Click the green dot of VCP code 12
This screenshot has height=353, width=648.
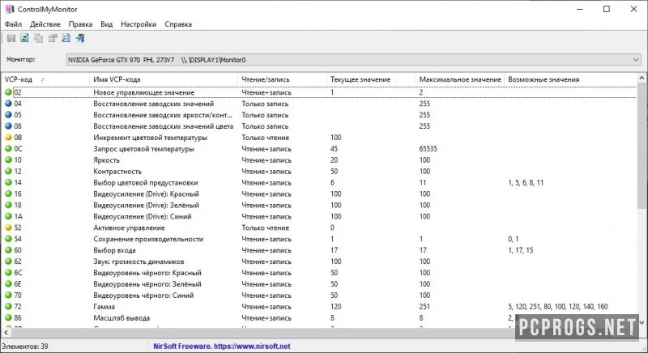(x=8, y=172)
